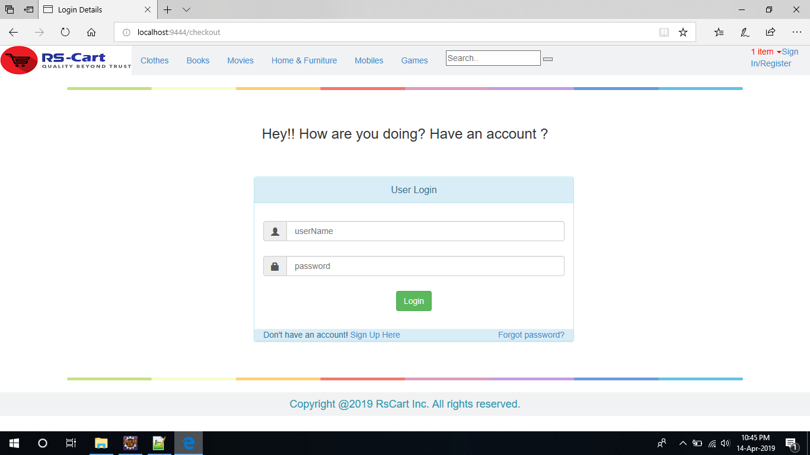This screenshot has width=810, height=455.
Task: Click the browser forward arrow
Action: [39, 32]
